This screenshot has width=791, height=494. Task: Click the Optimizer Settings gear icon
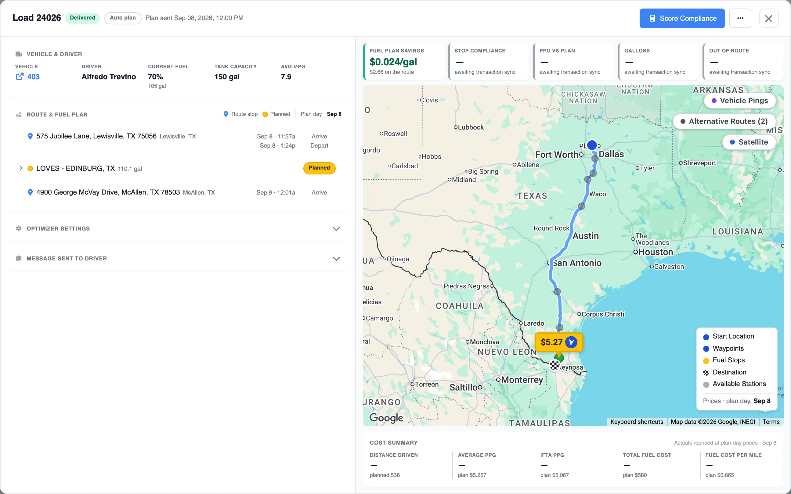tap(19, 229)
